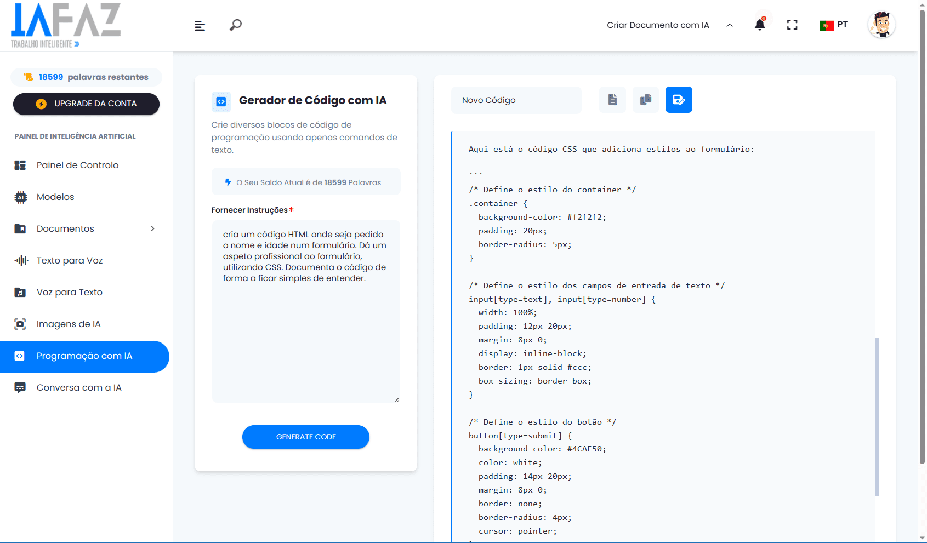Click the IAFAZ logo
This screenshot has height=543, width=927.
click(x=65, y=25)
